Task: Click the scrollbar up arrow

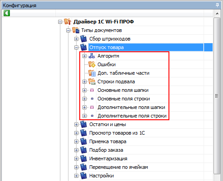Action: click(x=217, y=14)
